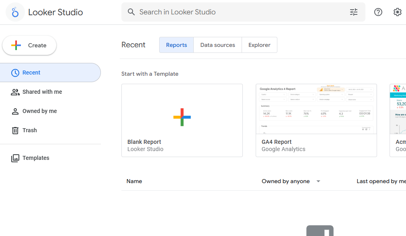
Task: Click the Looker Studio logo icon
Action: tap(15, 12)
